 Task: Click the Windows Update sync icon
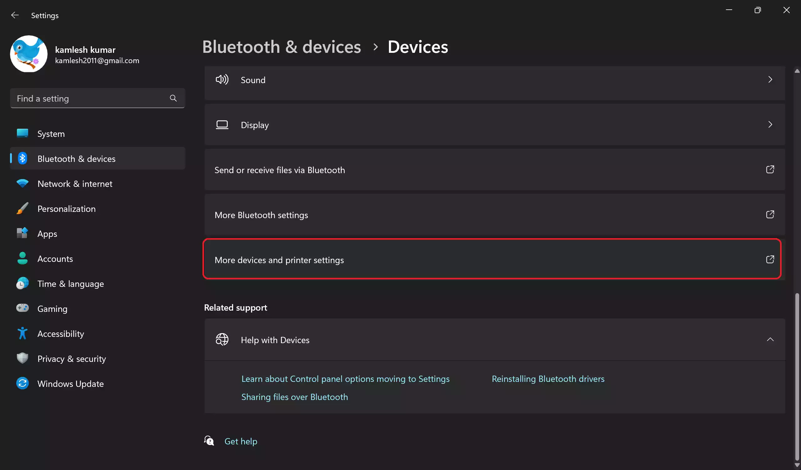point(22,383)
